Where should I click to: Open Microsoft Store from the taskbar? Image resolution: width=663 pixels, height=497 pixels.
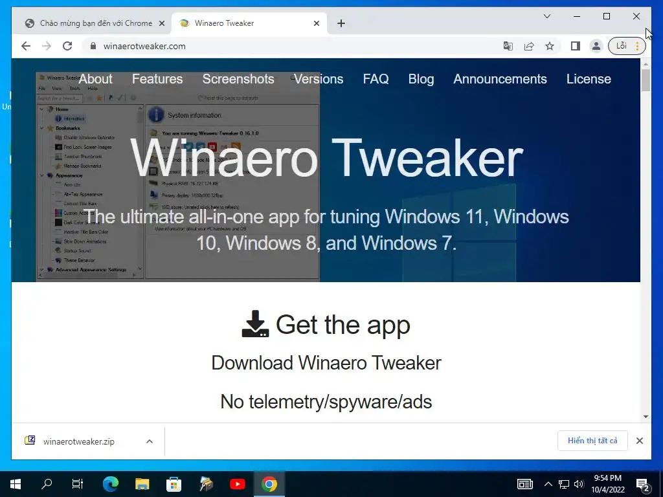tap(174, 484)
